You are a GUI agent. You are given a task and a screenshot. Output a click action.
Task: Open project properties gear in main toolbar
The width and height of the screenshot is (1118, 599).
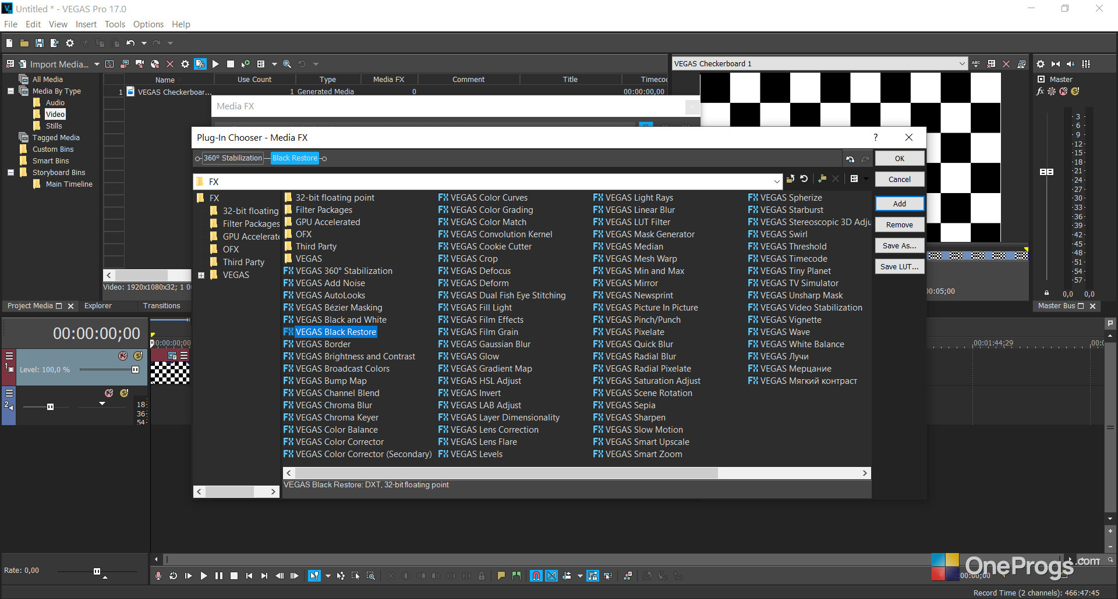click(70, 43)
